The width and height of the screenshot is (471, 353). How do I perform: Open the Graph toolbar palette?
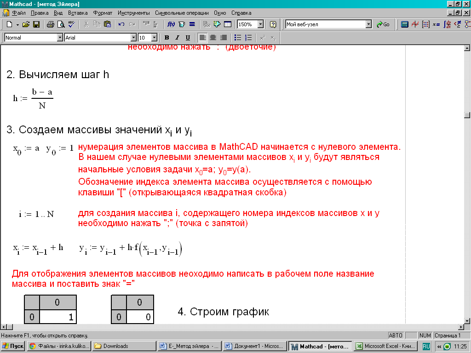(x=415, y=24)
